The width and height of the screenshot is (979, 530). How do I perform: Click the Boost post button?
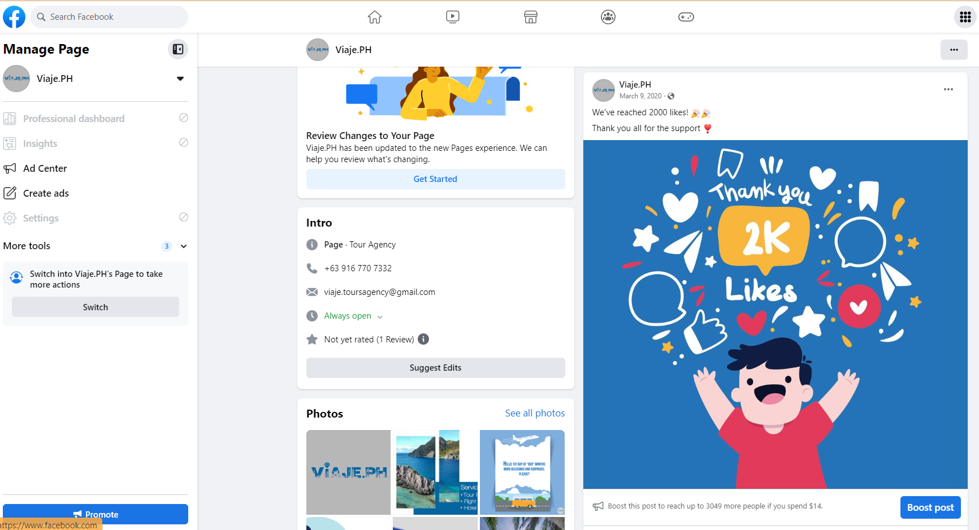pyautogui.click(x=930, y=507)
